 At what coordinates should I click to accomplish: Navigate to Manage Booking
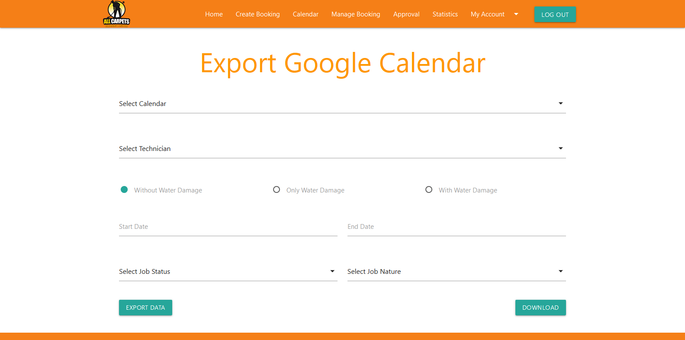pyautogui.click(x=356, y=14)
